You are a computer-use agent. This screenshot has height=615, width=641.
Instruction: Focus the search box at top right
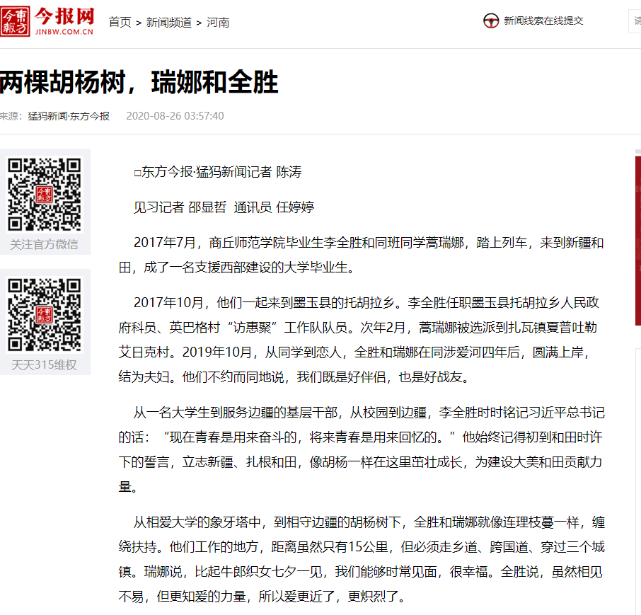coord(635,21)
